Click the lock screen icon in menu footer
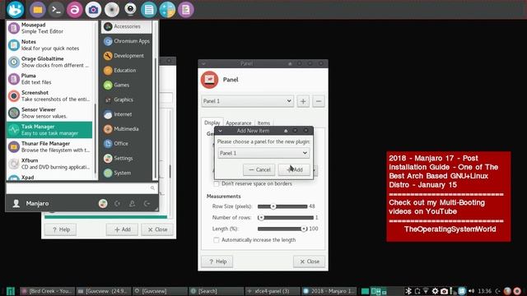 (x=117, y=203)
